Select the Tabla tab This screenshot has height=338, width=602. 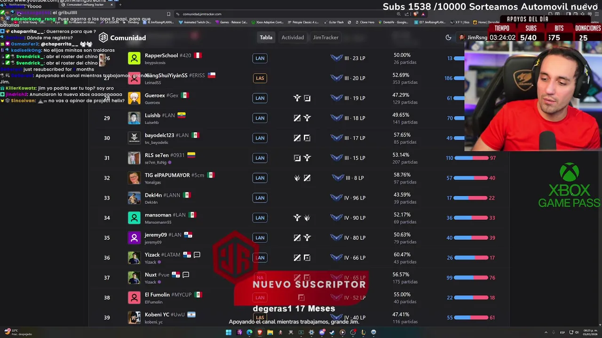point(266,38)
